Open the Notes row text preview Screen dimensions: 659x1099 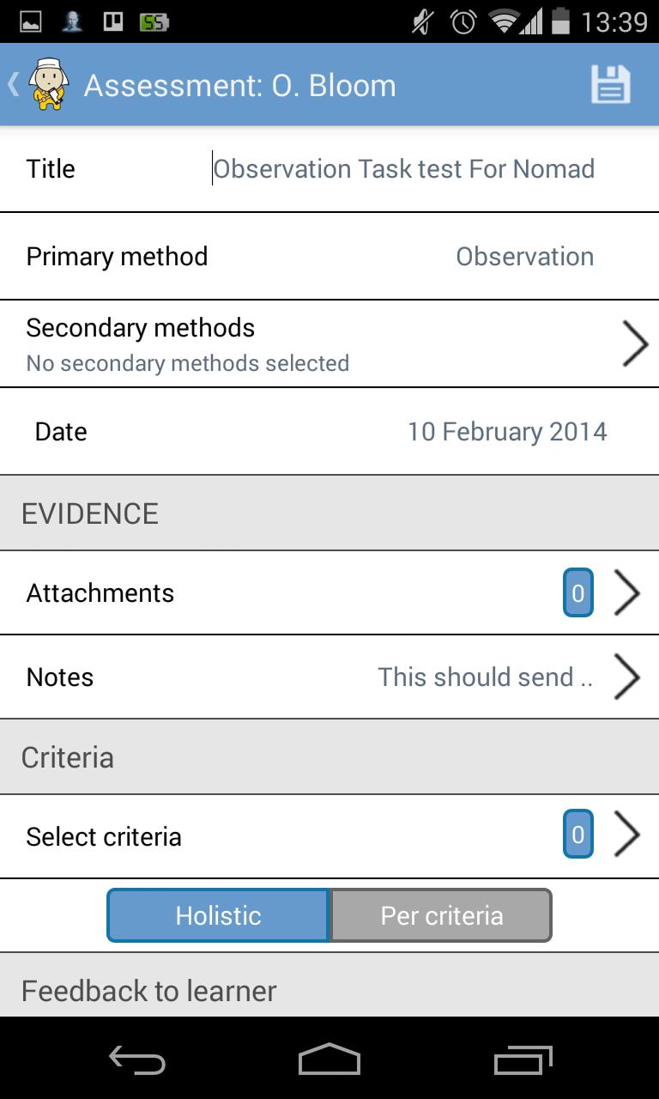click(x=485, y=677)
